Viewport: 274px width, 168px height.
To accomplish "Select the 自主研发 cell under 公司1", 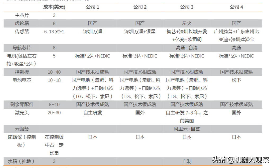I will point(92,113).
